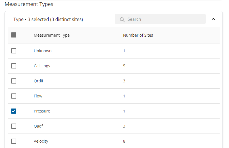This screenshot has width=229, height=148.
Task: Tick the Flow measurement checkbox
Action: click(14, 96)
